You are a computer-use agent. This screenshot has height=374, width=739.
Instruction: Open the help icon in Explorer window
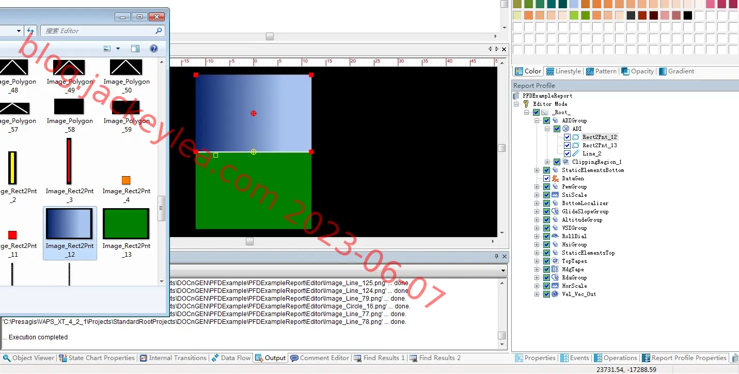153,49
